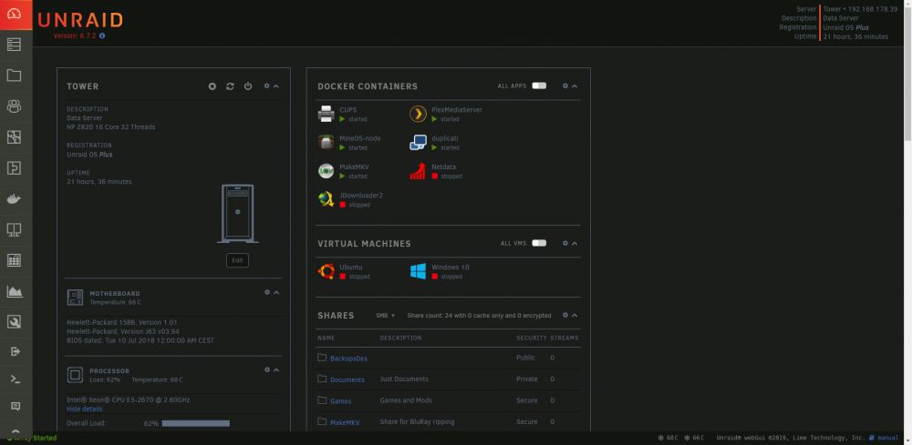
Task: Click the "Share for BluRay ripping" description
Action: (x=417, y=421)
